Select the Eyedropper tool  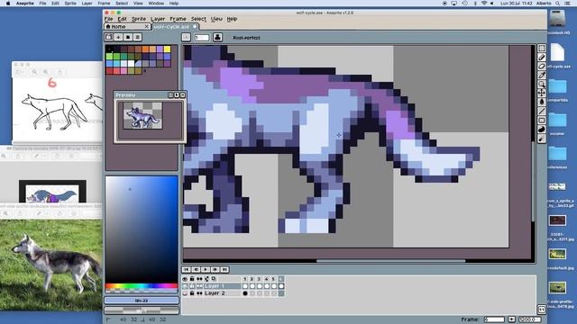541,76
